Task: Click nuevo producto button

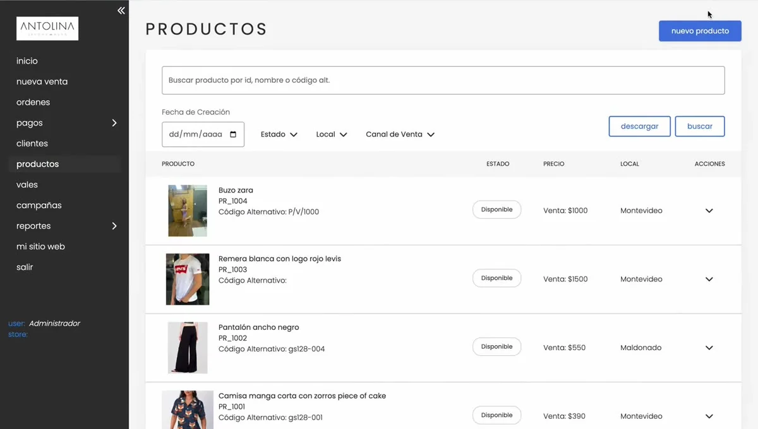Action: click(x=700, y=31)
